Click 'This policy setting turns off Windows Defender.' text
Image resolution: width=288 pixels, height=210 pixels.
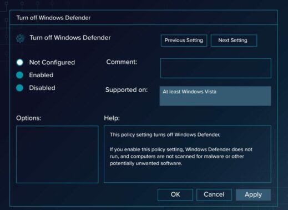165,134
